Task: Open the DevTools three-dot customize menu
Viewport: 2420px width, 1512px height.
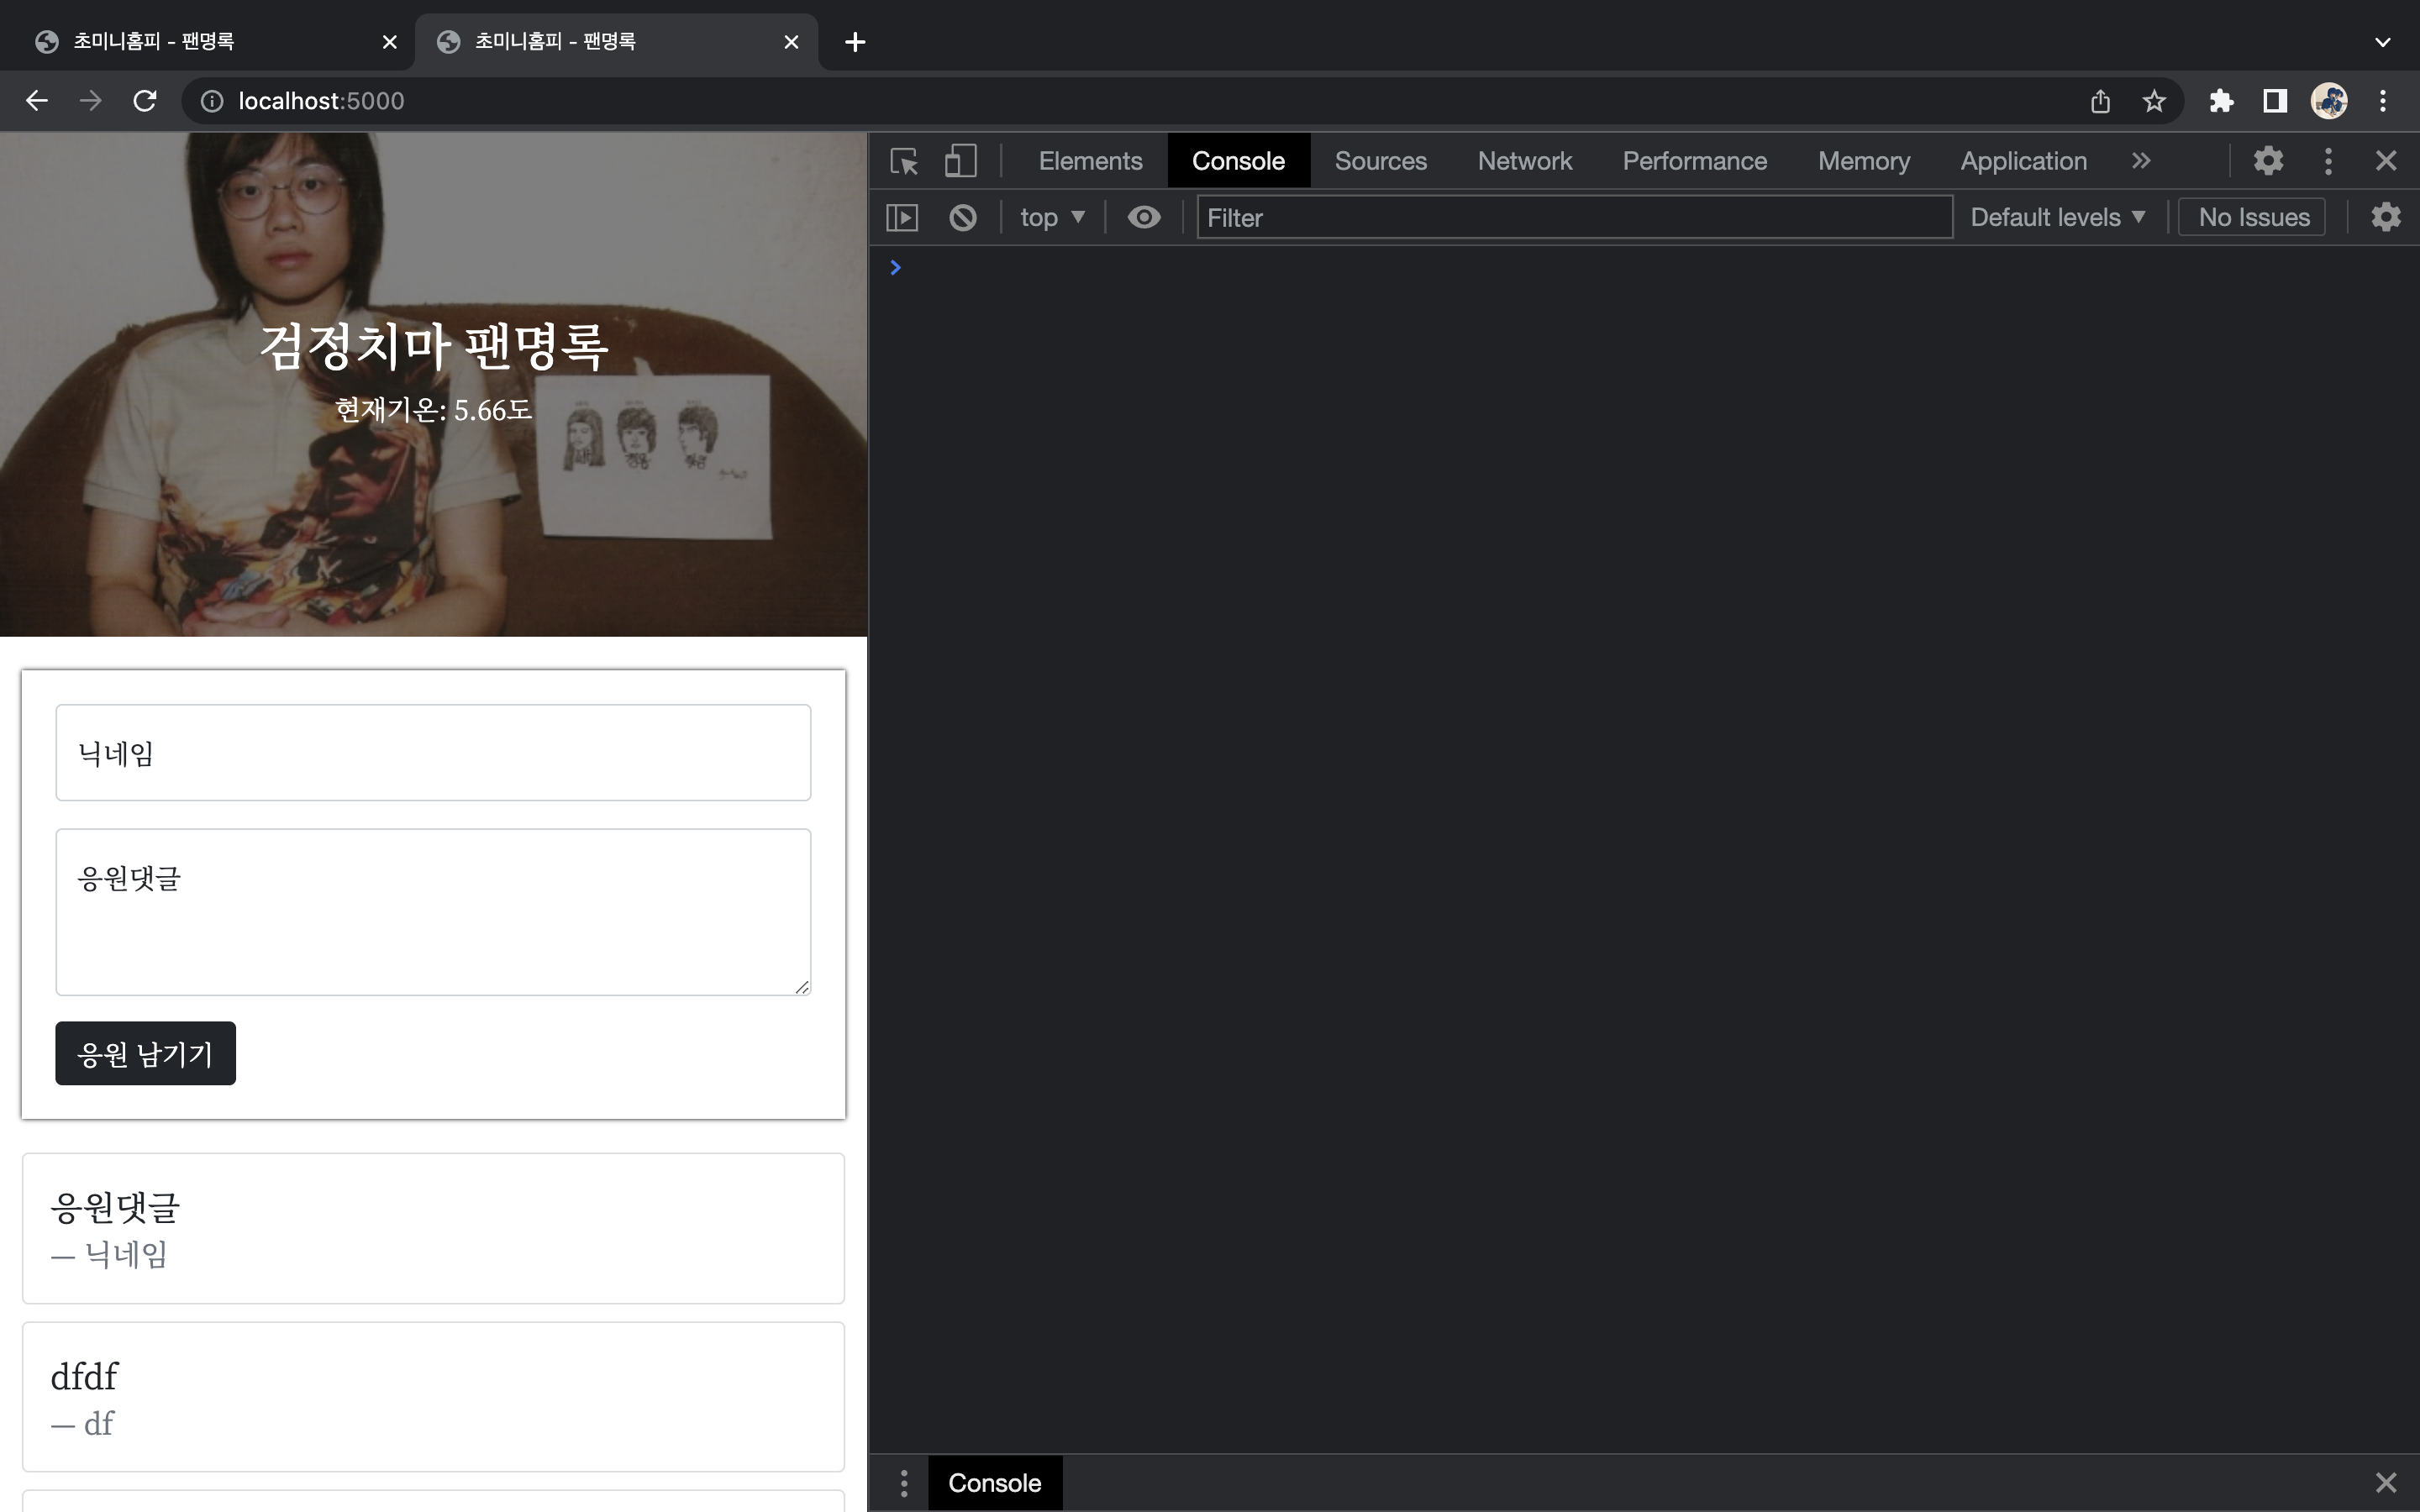Action: coord(2328,161)
